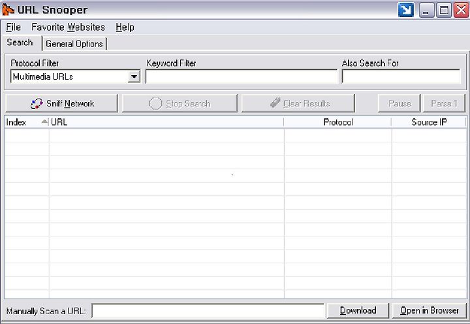Image resolution: width=470 pixels, height=324 pixels.
Task: Open the File menu
Action: 14,27
